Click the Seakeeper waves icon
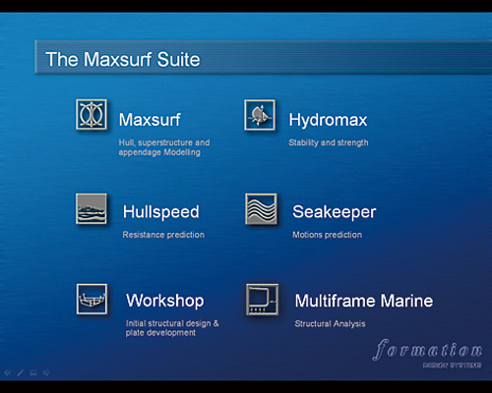492x393 pixels. click(x=261, y=209)
